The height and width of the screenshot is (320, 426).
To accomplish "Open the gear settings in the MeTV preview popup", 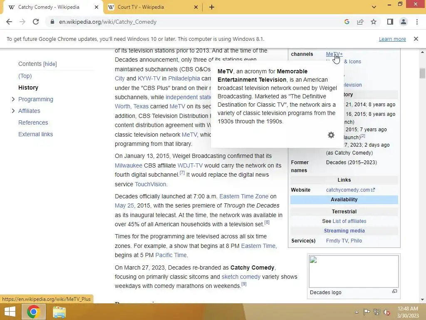I will tap(331, 135).
